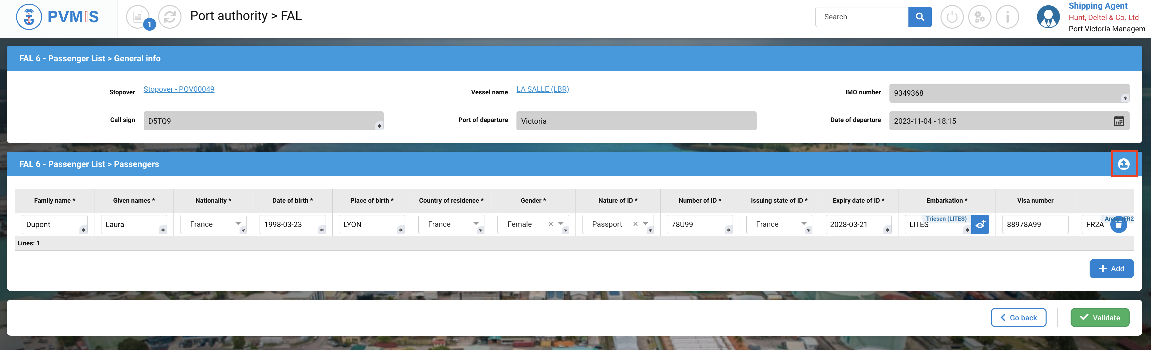Clear the Passport ID type selection
The image size is (1151, 350).
point(635,224)
